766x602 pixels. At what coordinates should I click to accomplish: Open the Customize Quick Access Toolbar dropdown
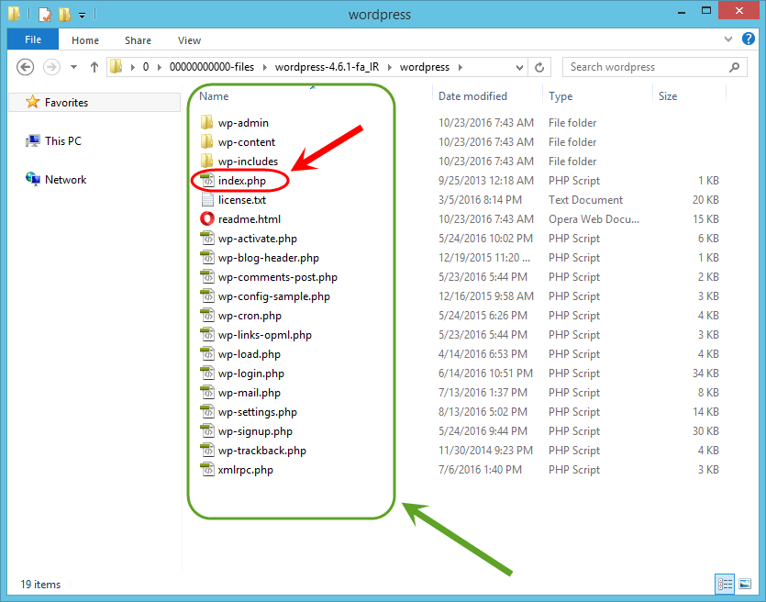[x=82, y=16]
